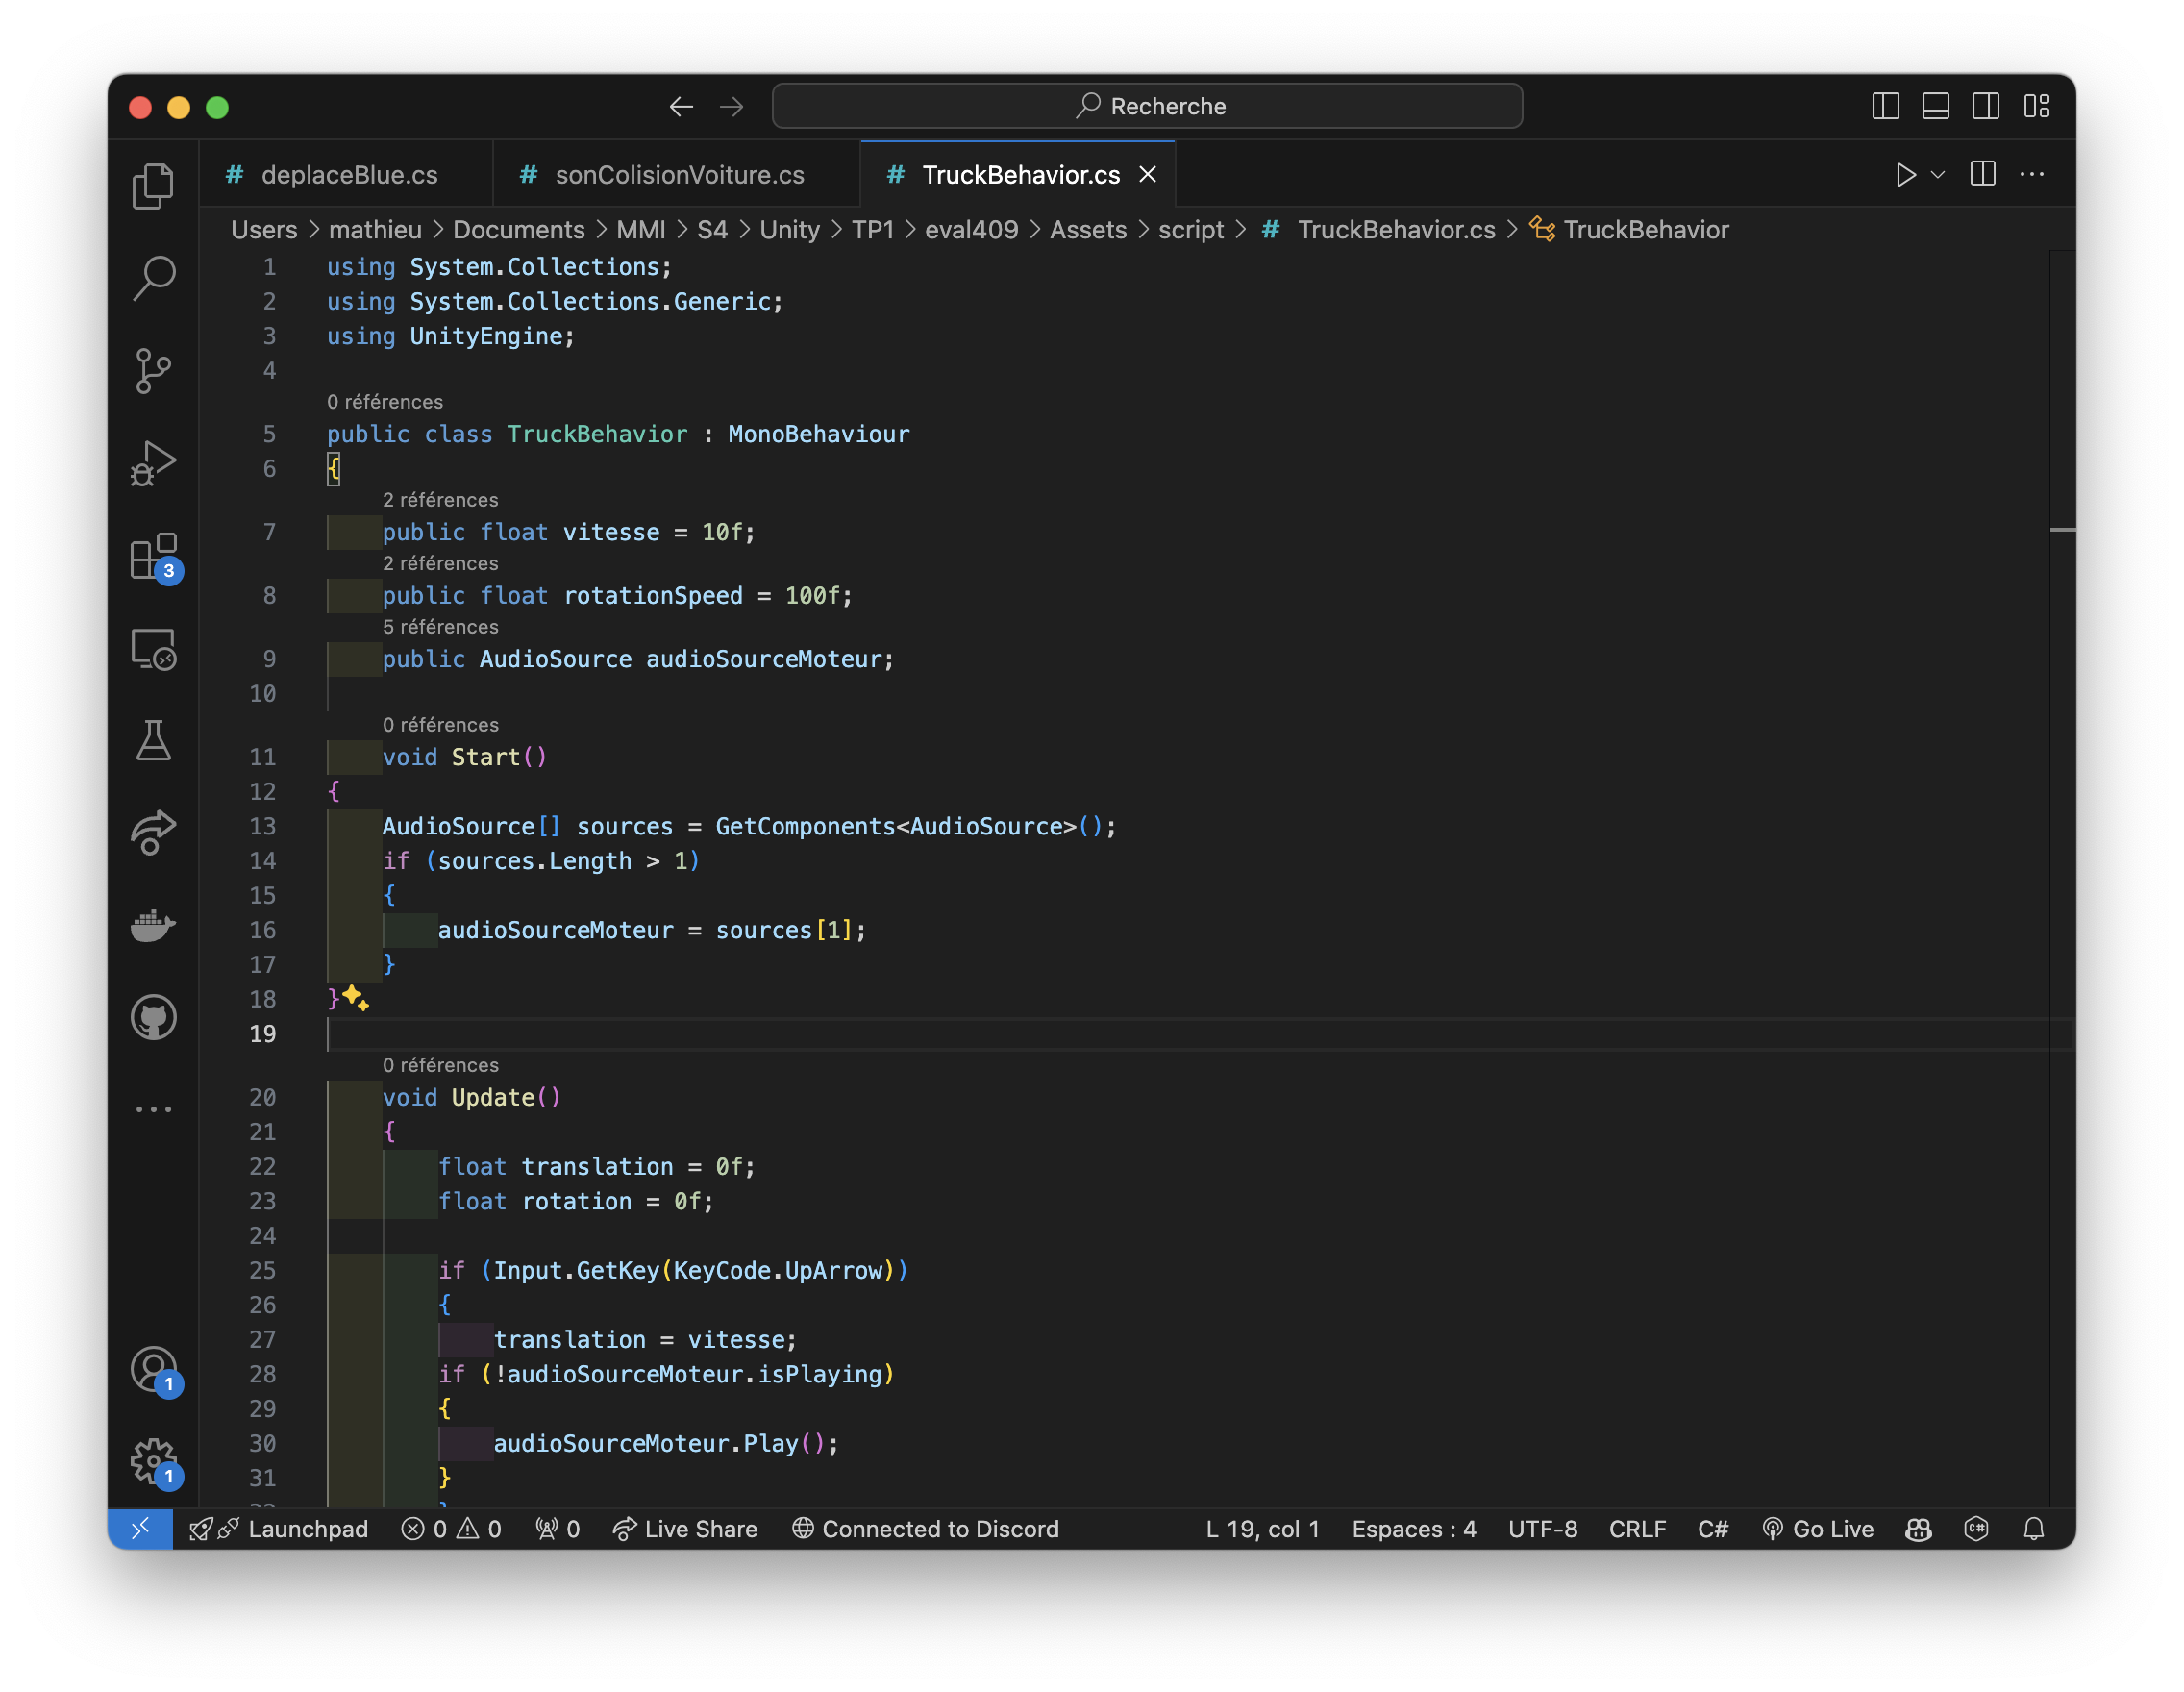Open the Source Control view
This screenshot has width=2184, height=1692.
tap(153, 371)
